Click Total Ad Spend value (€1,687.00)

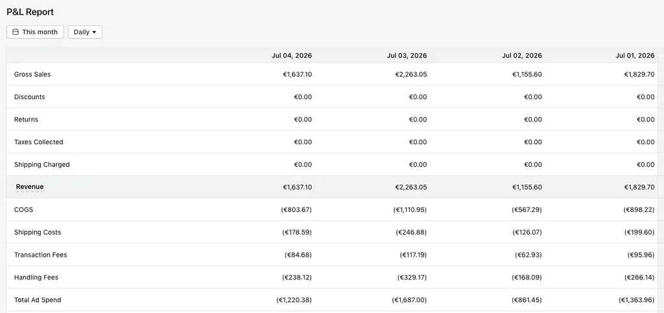(x=410, y=300)
